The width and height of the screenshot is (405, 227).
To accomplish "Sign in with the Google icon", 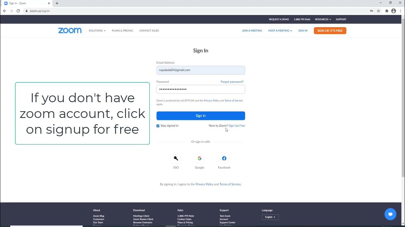I will 199,158.
